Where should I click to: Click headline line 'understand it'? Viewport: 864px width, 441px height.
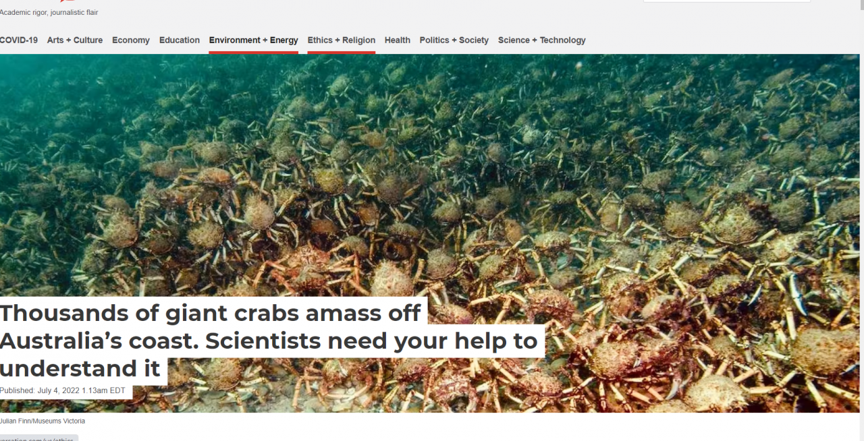(80, 369)
